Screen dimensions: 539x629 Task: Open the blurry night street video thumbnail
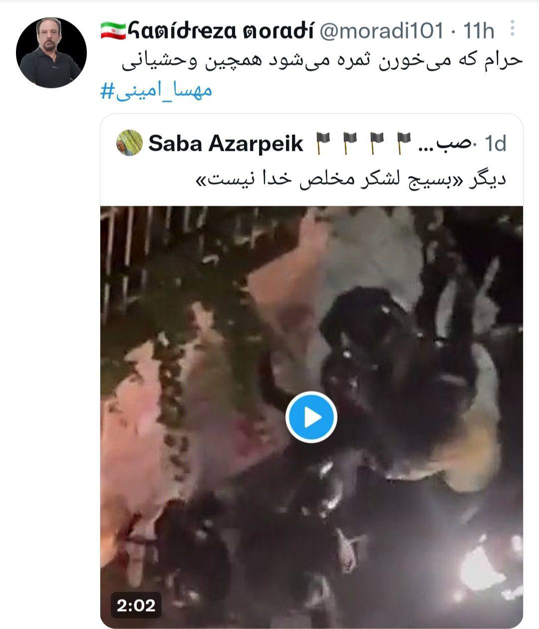(311, 417)
